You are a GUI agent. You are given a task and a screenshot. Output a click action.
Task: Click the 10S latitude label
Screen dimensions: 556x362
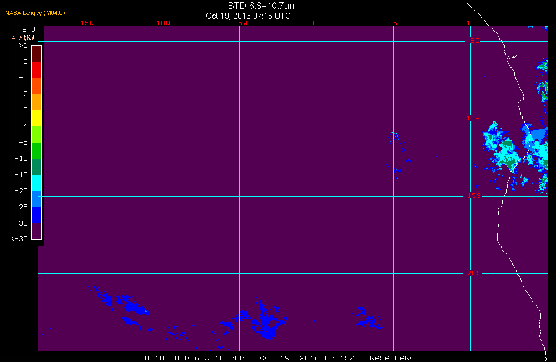click(x=473, y=118)
